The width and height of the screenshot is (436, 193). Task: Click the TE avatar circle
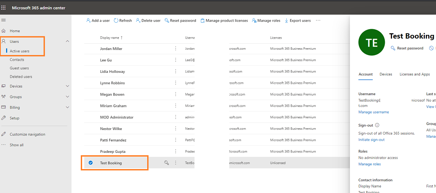pyautogui.click(x=372, y=42)
